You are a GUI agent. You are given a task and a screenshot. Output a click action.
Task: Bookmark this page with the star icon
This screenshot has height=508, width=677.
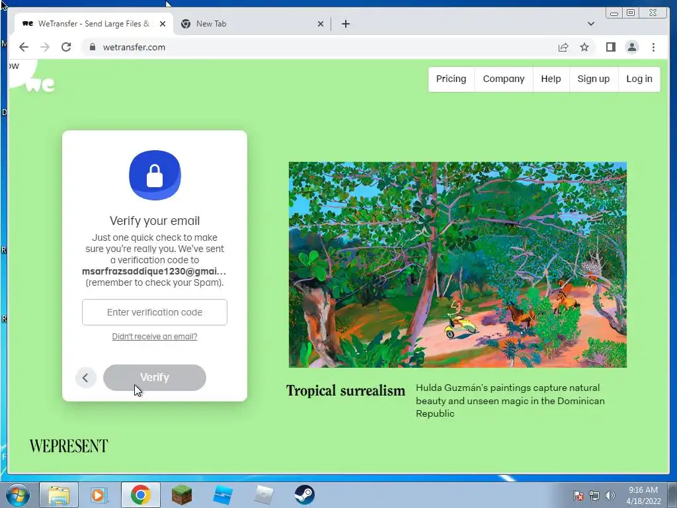point(584,47)
